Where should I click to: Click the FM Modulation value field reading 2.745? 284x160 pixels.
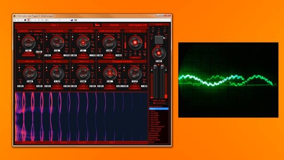click(93, 55)
